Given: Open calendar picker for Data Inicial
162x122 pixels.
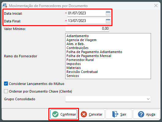Looking at the screenshot, I should point(108,13).
